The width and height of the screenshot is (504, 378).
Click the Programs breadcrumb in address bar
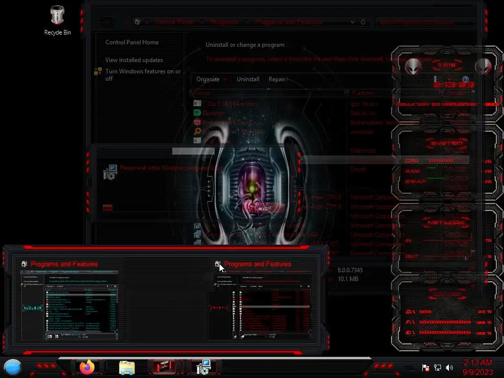click(x=224, y=22)
